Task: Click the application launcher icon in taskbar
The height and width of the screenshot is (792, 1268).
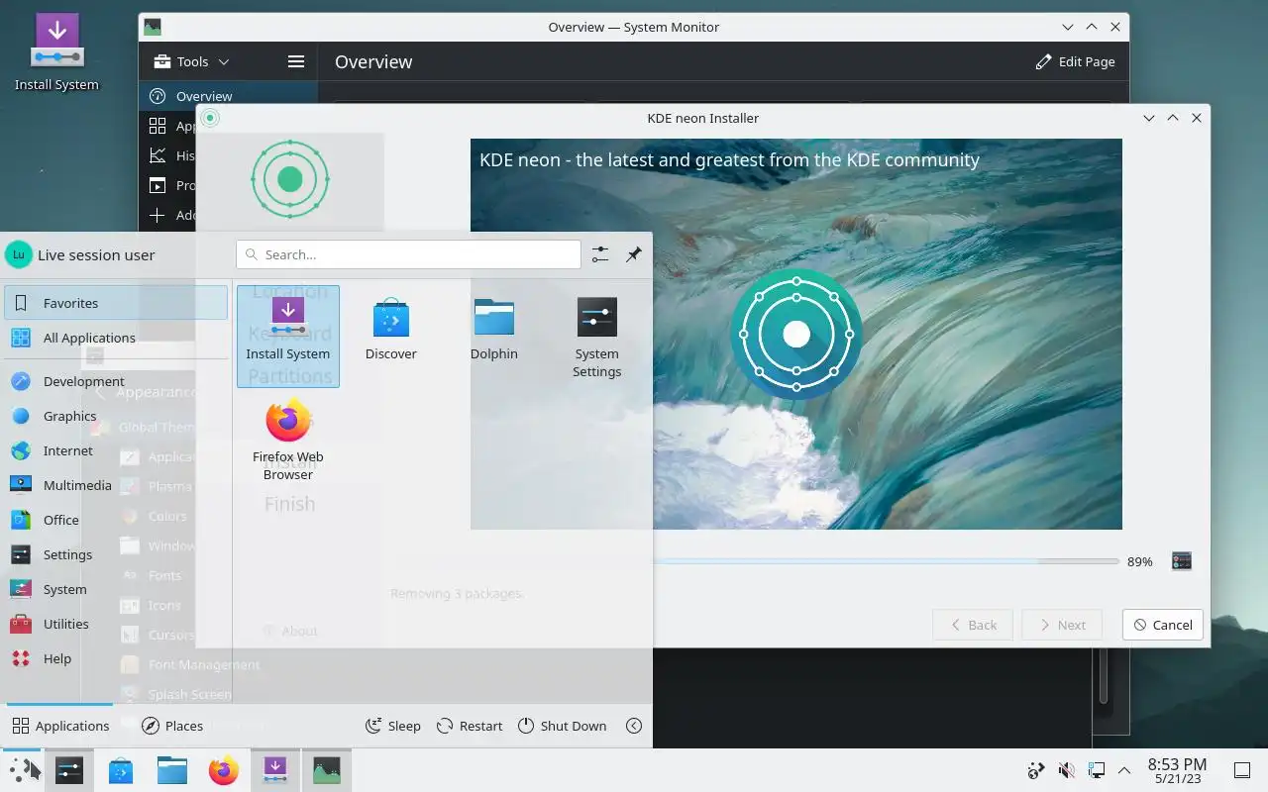Action: pyautogui.click(x=22, y=770)
